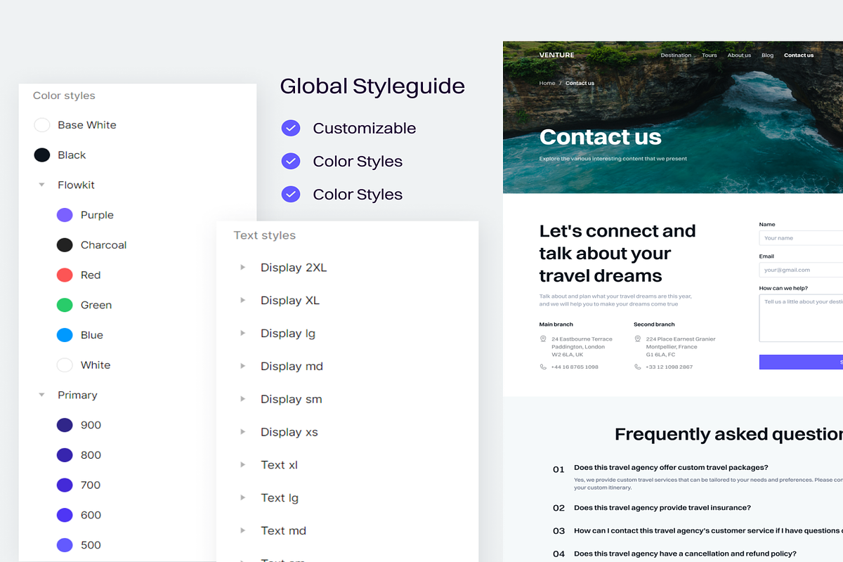
Task: Select the Green color style swatch
Action: pyautogui.click(x=65, y=306)
